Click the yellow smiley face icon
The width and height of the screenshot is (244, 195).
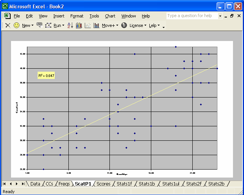click(16, 25)
